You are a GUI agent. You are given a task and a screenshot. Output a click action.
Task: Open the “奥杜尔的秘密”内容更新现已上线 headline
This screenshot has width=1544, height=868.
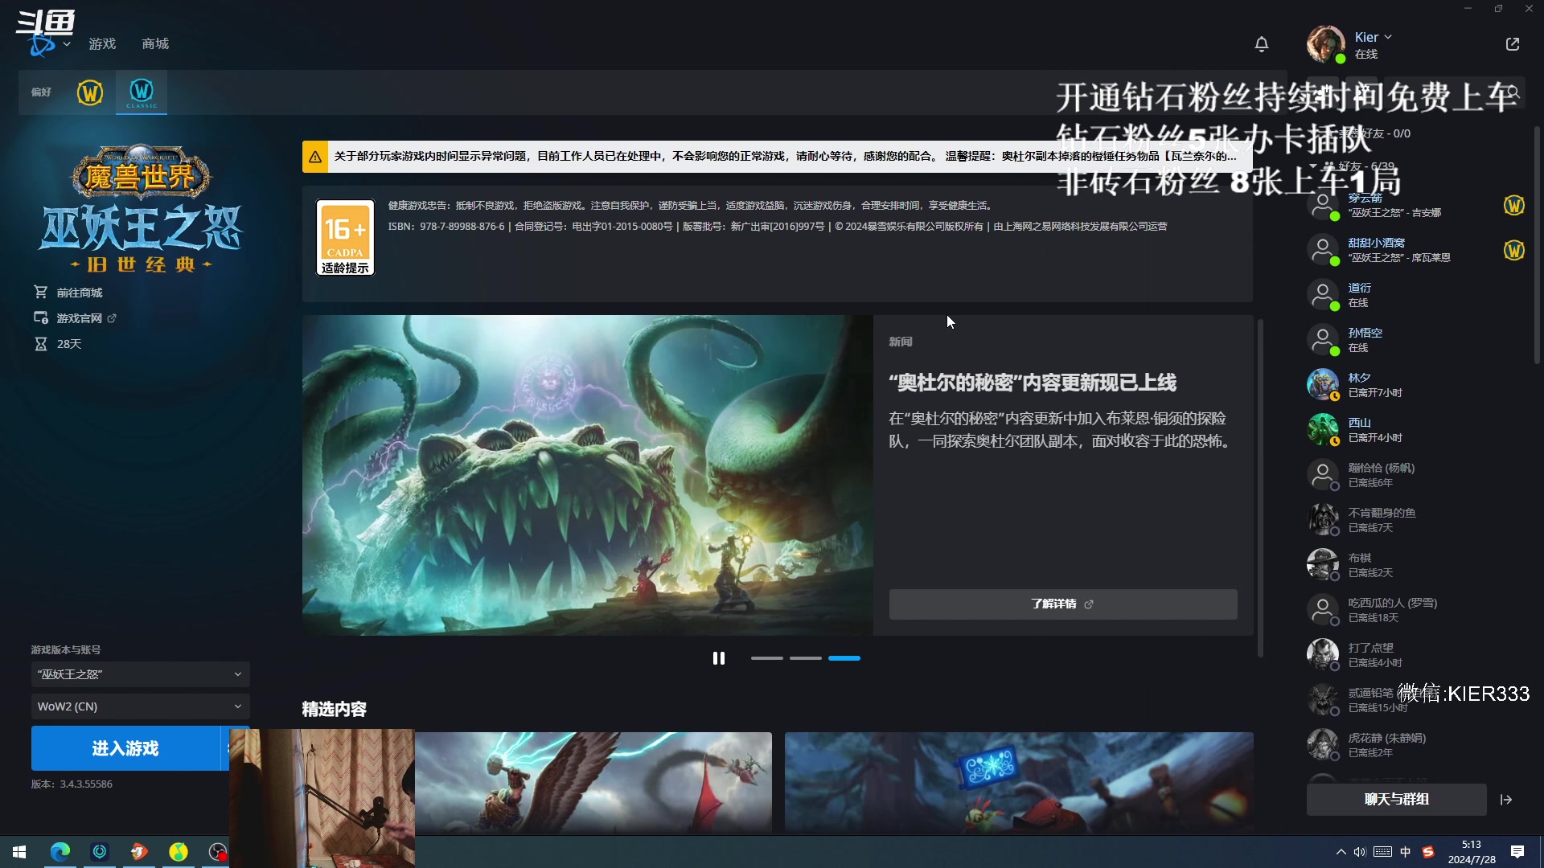[x=1032, y=383]
